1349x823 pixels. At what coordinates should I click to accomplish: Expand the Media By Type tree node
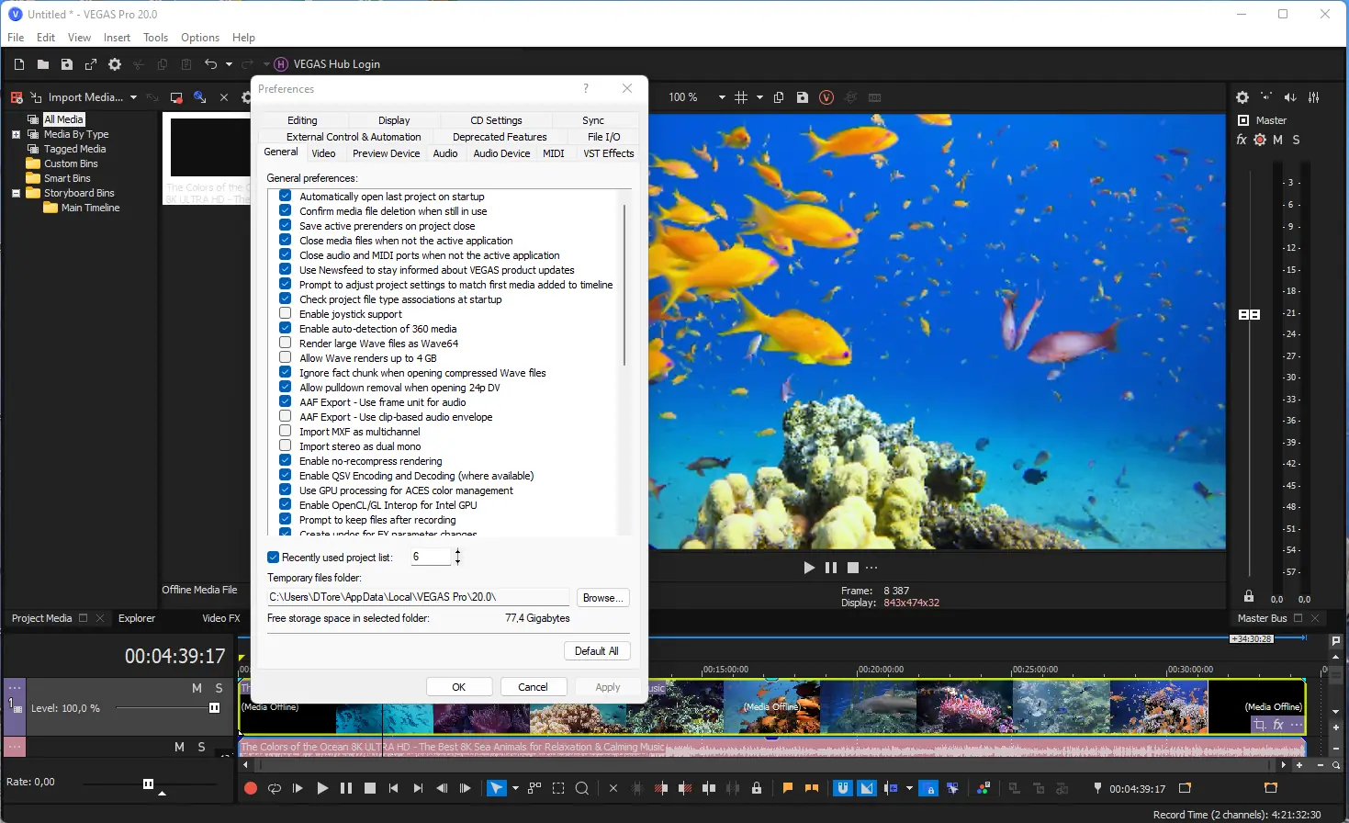tap(16, 134)
